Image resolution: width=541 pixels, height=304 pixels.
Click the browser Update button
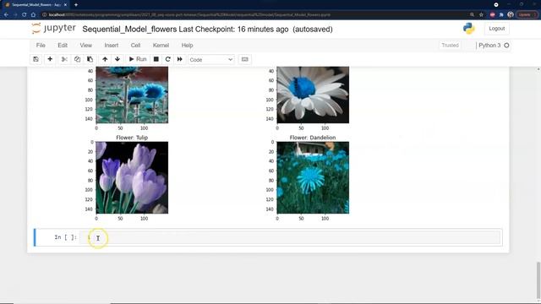coord(527,15)
